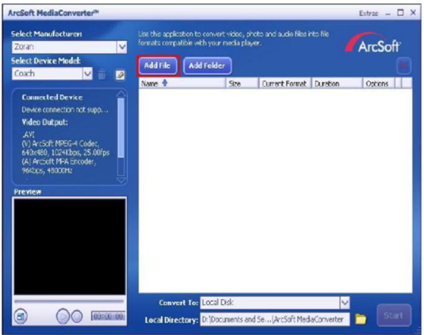Click the 'Device connection not supp...' text
The height and width of the screenshot is (335, 424).
pos(65,110)
